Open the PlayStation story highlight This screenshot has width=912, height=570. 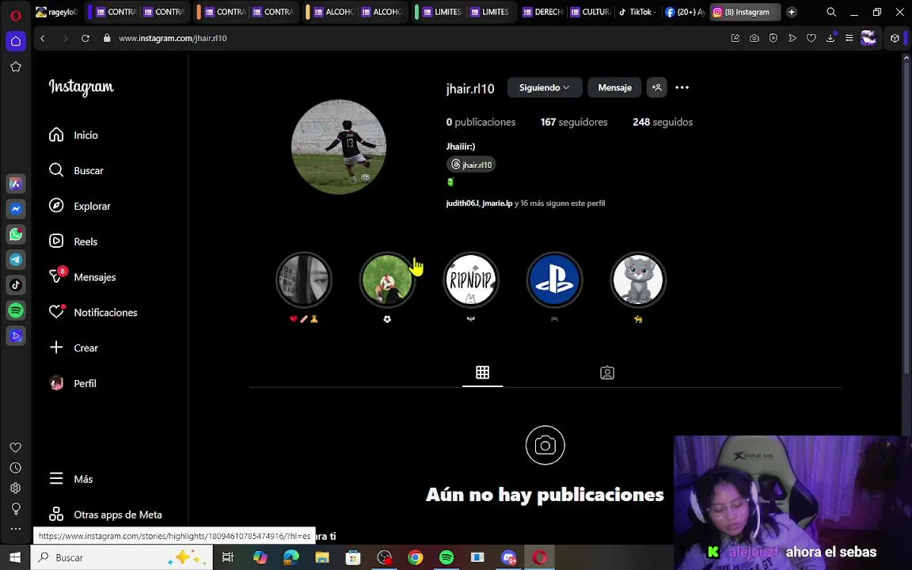[x=554, y=279]
